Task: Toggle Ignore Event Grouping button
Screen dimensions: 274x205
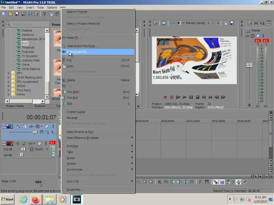Action: [x=245, y=182]
